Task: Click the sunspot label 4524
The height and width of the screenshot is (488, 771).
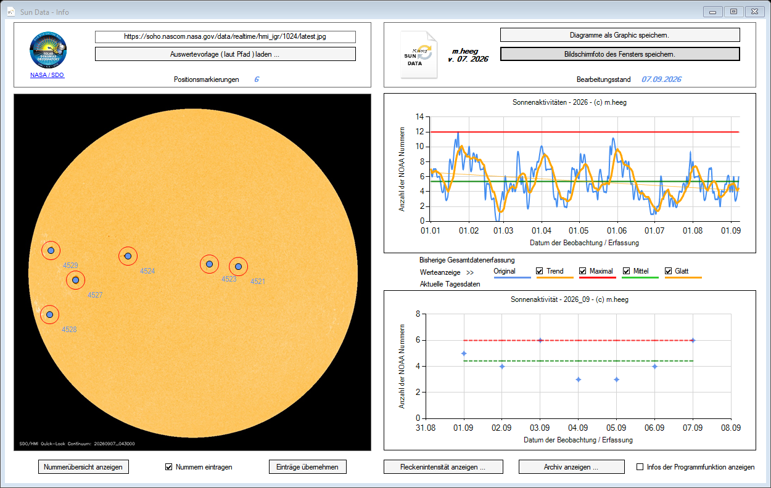Action: tap(147, 271)
